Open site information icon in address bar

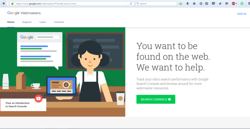pyautogui.click(x=9, y=4)
